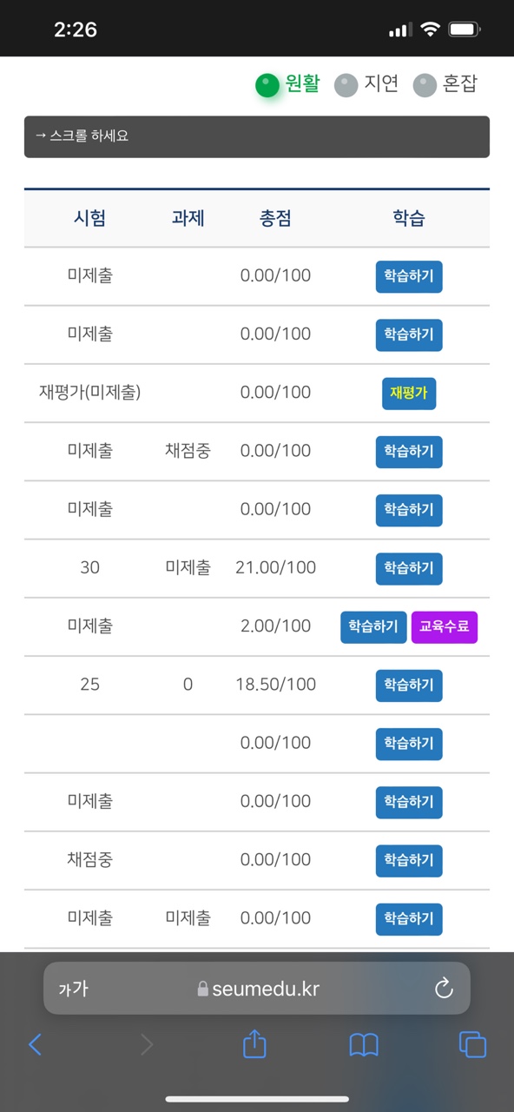Tap the purple 교육수료 button
Image resolution: width=514 pixels, height=1112 pixels.
[445, 626]
